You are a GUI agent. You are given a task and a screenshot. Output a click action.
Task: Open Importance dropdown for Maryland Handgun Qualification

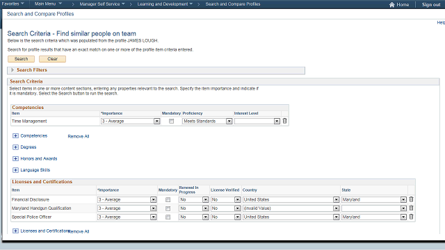tap(127, 208)
